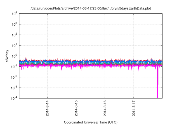Click the 10^1 y-axis tick label
The height and width of the screenshot is (125, 179).
pos(14,45)
